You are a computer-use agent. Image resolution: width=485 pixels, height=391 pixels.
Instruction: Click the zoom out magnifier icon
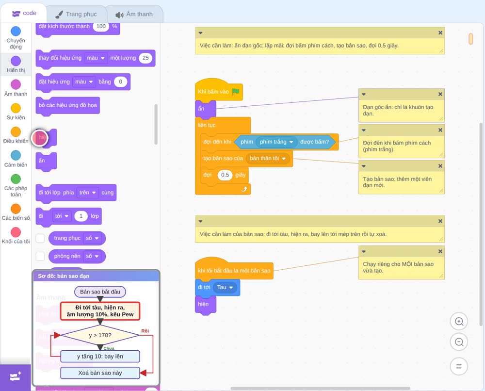[459, 342]
